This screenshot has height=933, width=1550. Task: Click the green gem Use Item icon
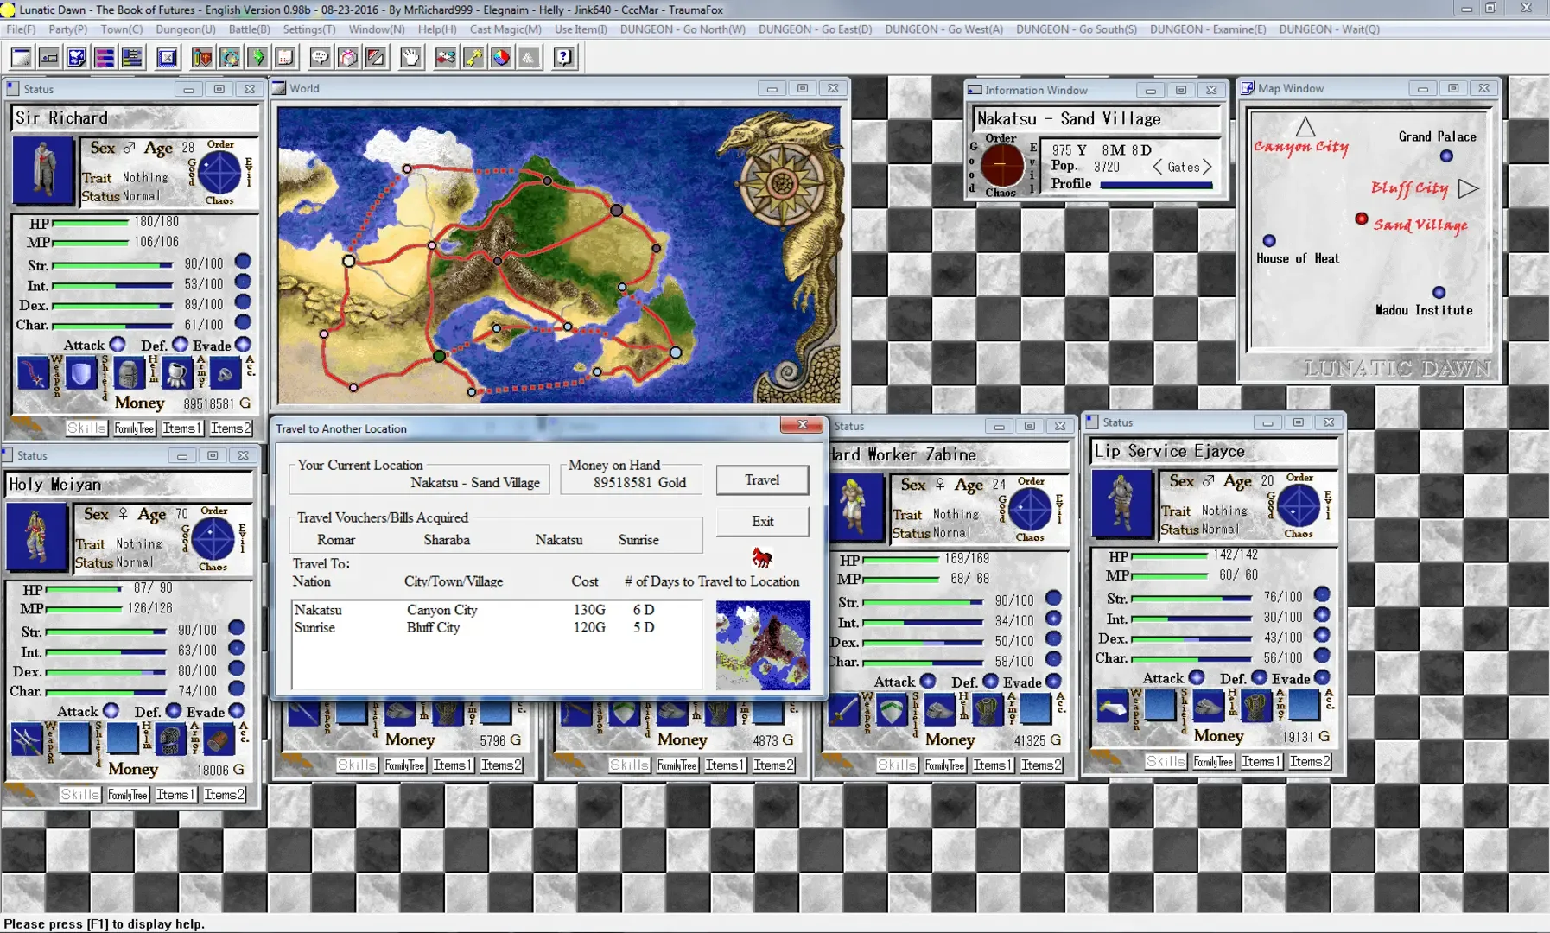tap(259, 57)
